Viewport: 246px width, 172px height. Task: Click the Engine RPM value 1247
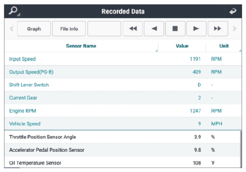point(195,111)
